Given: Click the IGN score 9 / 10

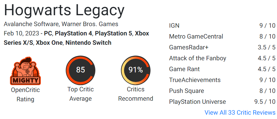Looking at the screenshot, I should (x=267, y=26).
